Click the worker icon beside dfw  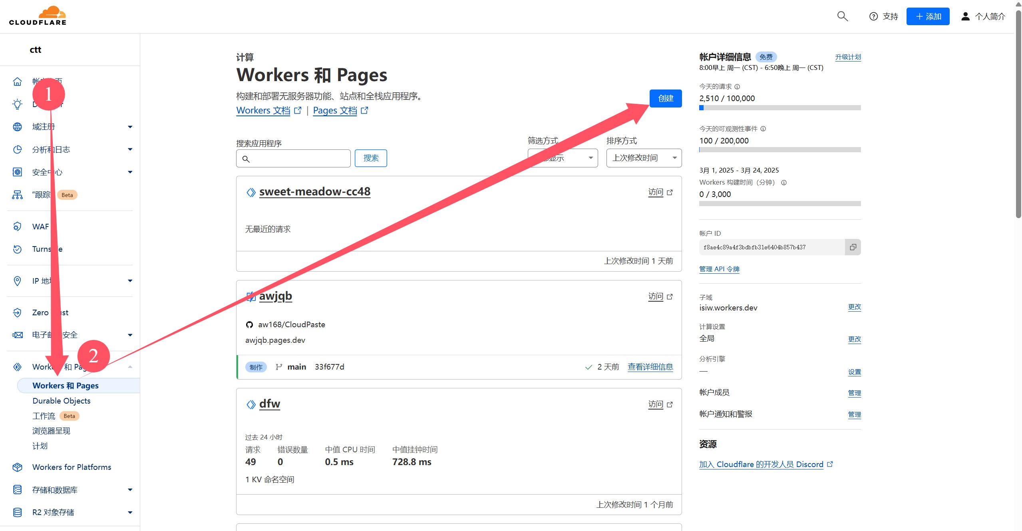point(251,405)
